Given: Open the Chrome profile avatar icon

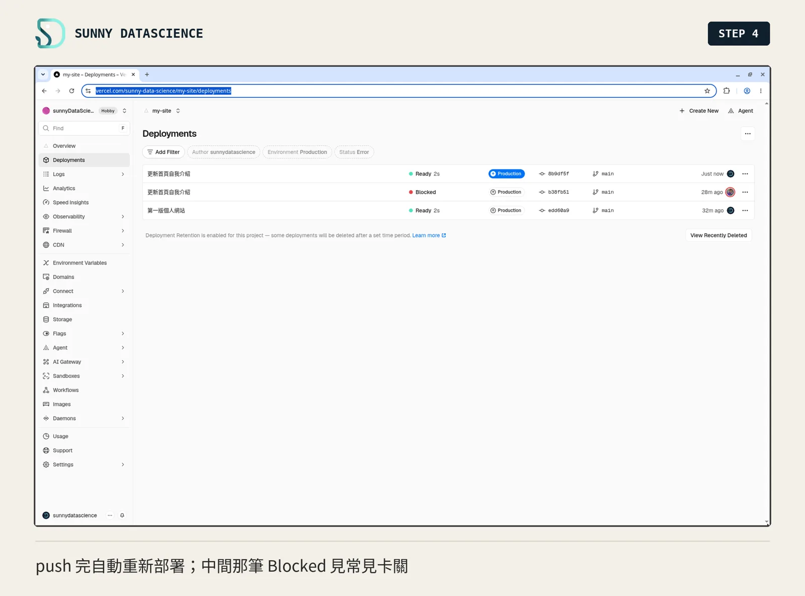Looking at the screenshot, I should [747, 91].
